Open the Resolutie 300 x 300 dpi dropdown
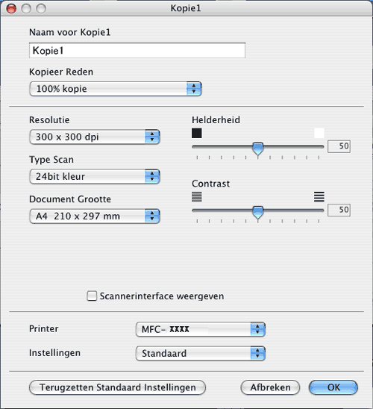The image size is (373, 409). pos(95,137)
